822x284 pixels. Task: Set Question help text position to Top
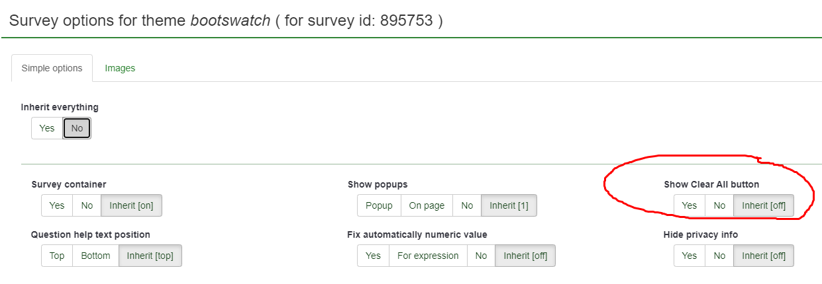coord(57,256)
